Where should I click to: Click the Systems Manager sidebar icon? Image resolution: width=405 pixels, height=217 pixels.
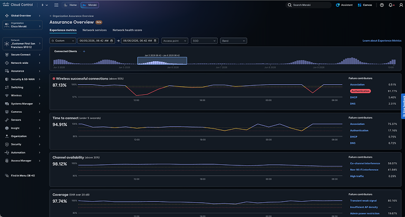(7, 104)
